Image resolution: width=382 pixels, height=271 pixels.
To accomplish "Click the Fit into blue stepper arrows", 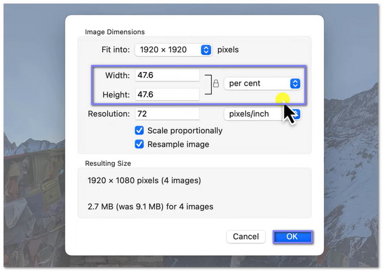I will 206,50.
